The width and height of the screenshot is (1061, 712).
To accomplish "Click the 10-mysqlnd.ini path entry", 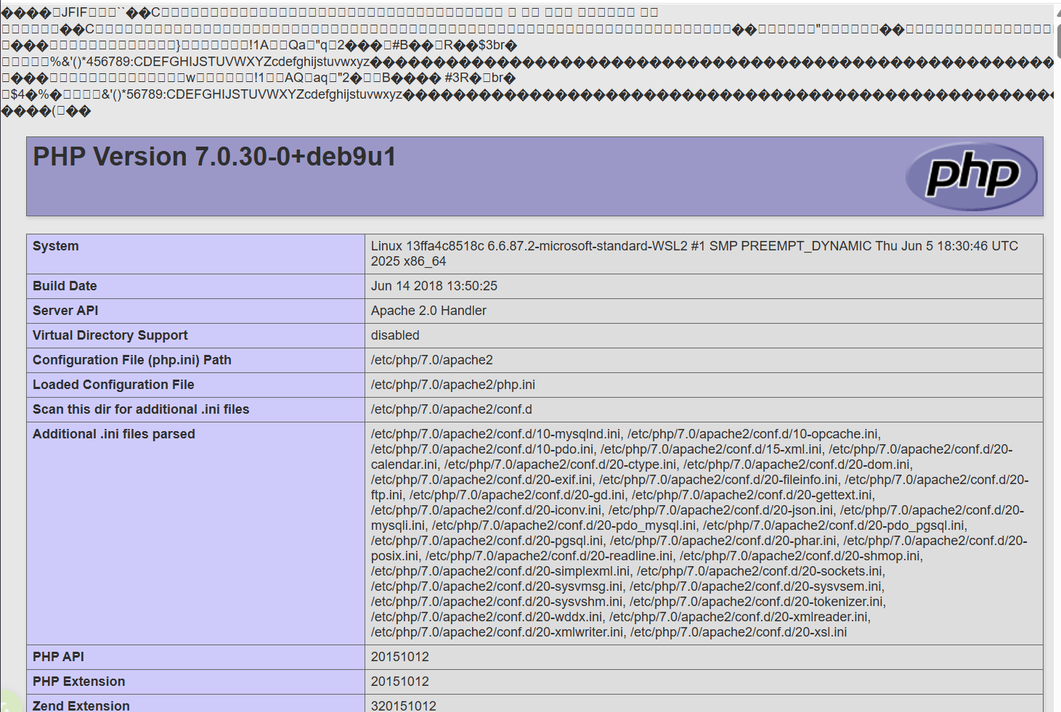I will (x=496, y=434).
